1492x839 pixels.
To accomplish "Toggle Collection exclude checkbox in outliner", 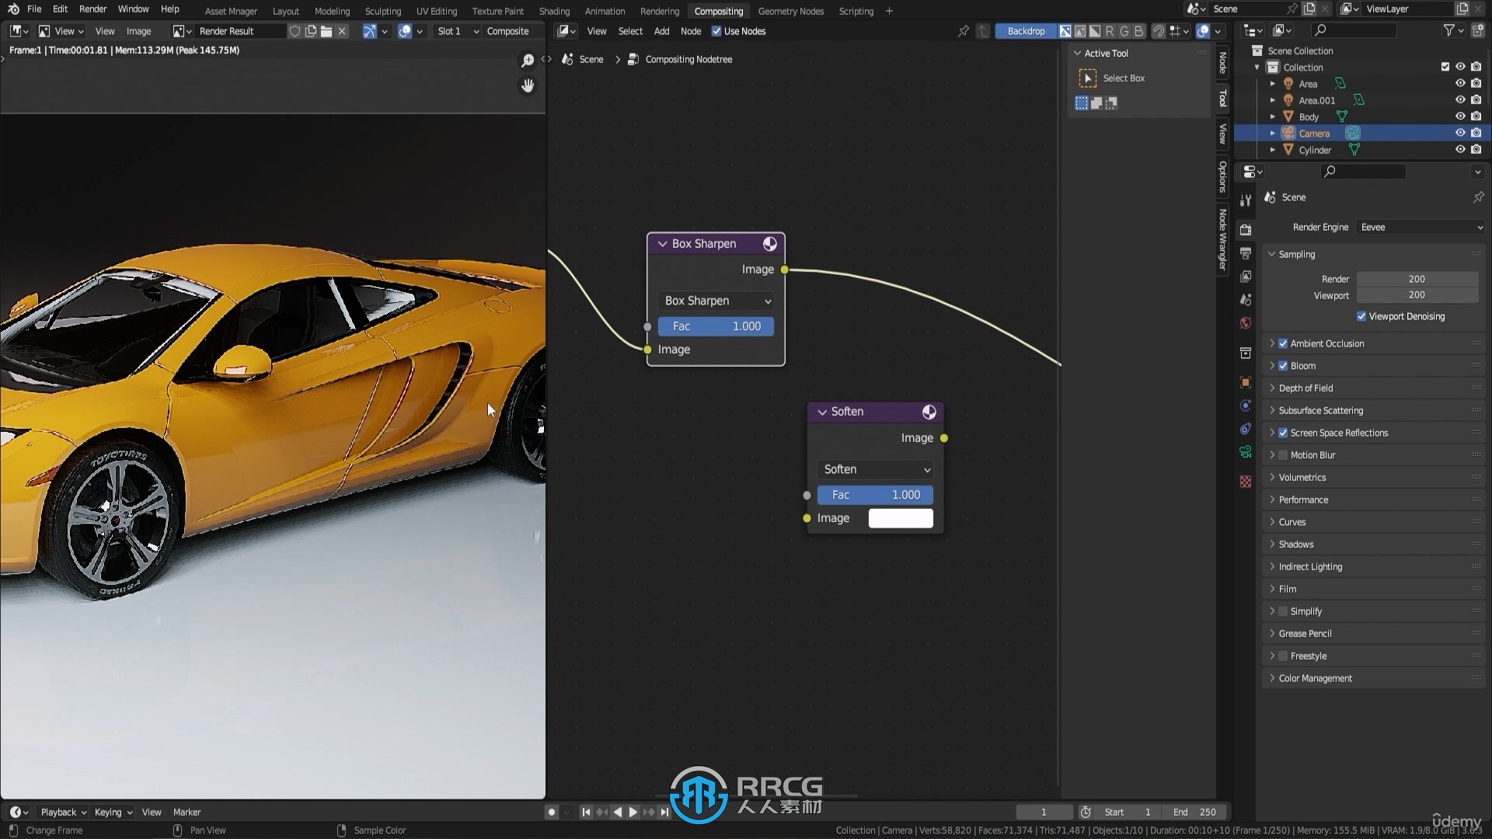I will pos(1445,67).
